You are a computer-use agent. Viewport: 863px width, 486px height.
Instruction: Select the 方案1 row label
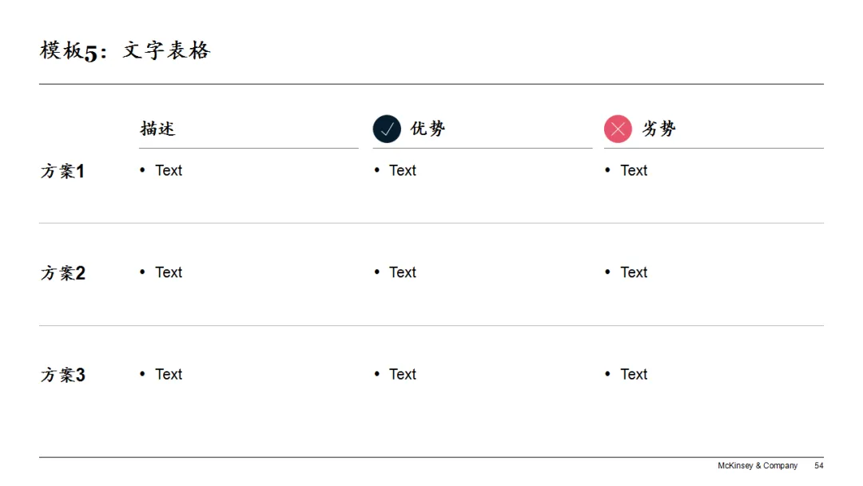point(63,171)
